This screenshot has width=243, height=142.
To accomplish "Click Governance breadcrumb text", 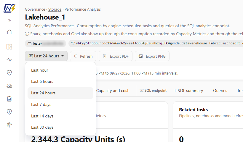I will pos(35,9).
